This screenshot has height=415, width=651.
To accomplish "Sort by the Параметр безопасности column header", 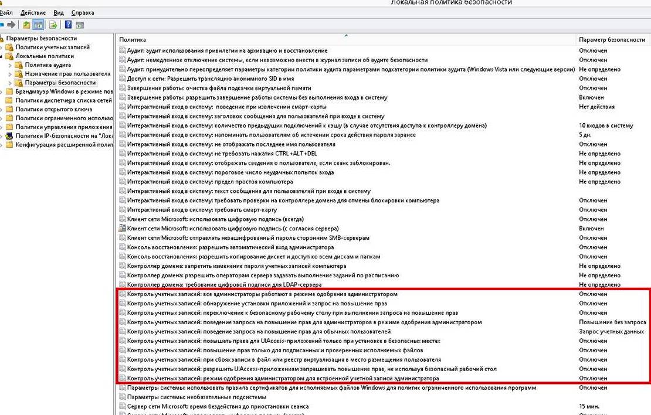I will (612, 39).
